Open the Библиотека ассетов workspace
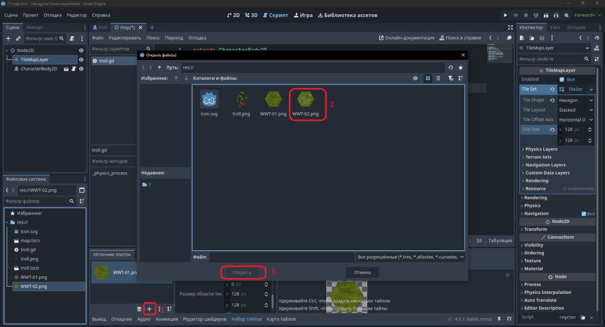 (x=347, y=15)
